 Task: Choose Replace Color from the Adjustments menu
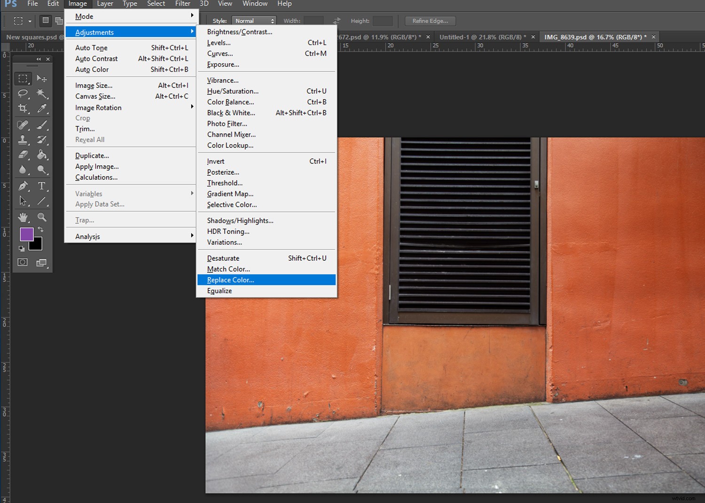coord(230,279)
